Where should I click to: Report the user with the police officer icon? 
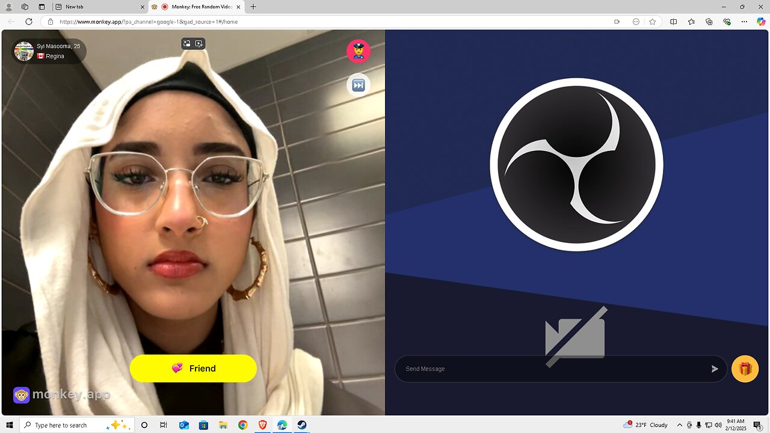(358, 51)
